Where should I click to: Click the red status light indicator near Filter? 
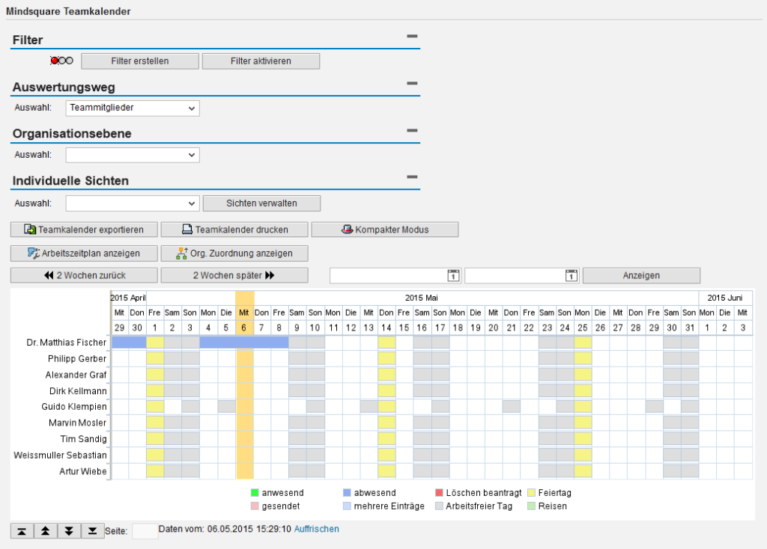53,60
